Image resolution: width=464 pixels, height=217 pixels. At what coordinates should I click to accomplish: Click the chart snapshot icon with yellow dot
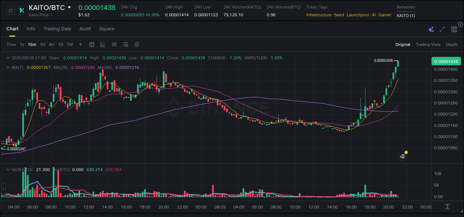pos(402,157)
